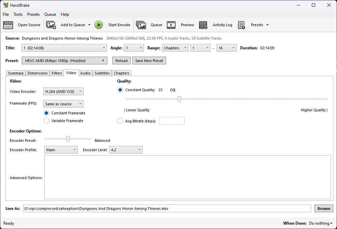Open the Activity Log icon
Viewport: 337px width, 229px height.
[203, 25]
